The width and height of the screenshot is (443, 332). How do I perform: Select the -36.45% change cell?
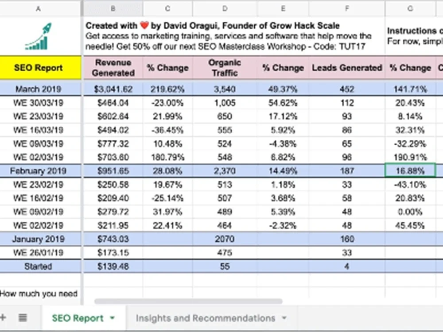(x=167, y=130)
